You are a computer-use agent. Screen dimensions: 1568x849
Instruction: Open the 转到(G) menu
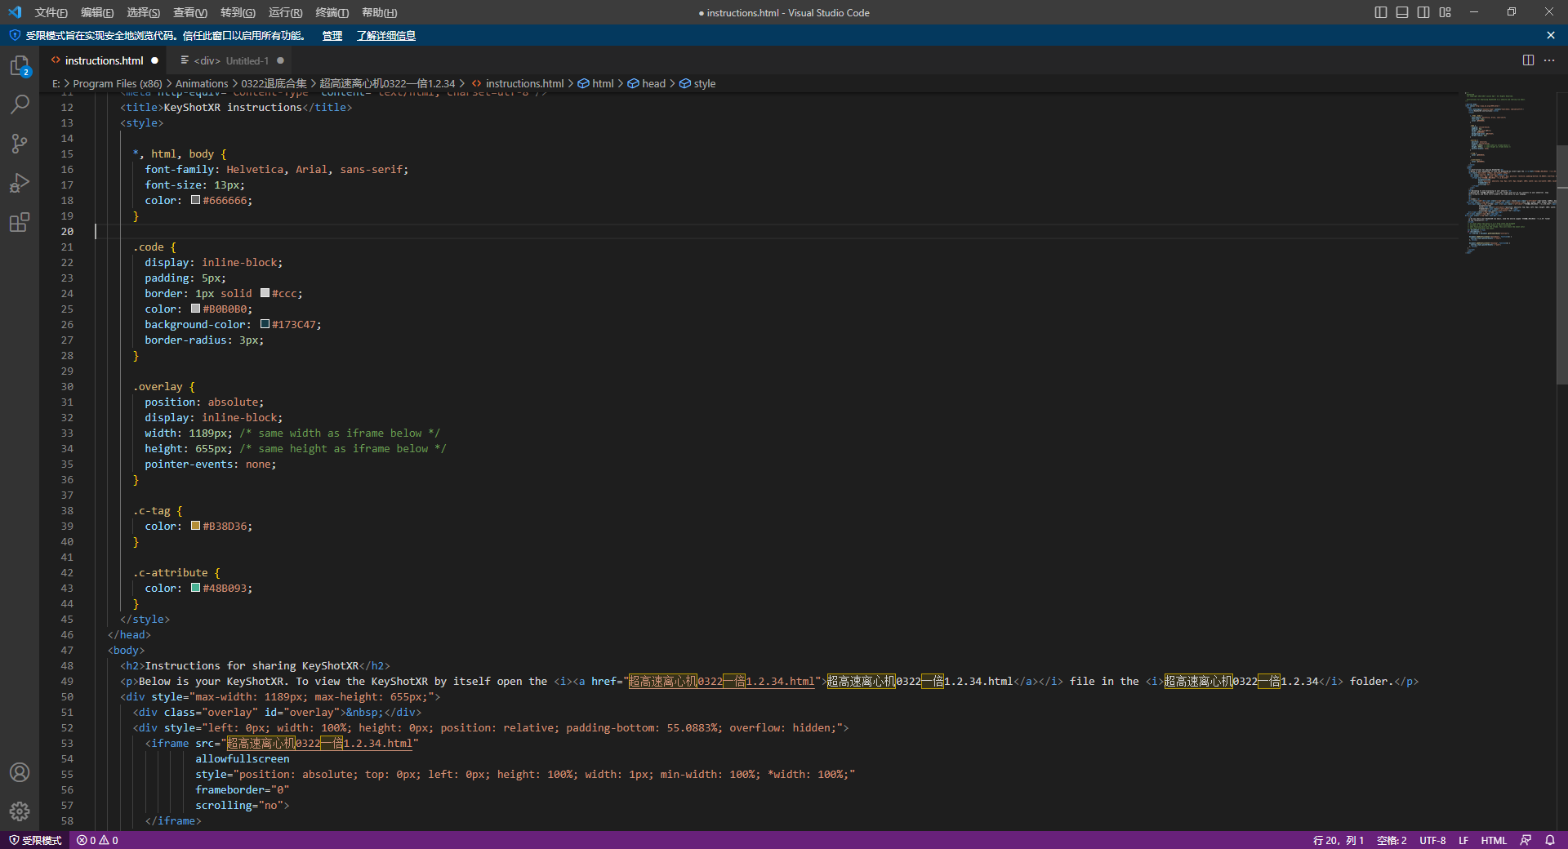[238, 12]
